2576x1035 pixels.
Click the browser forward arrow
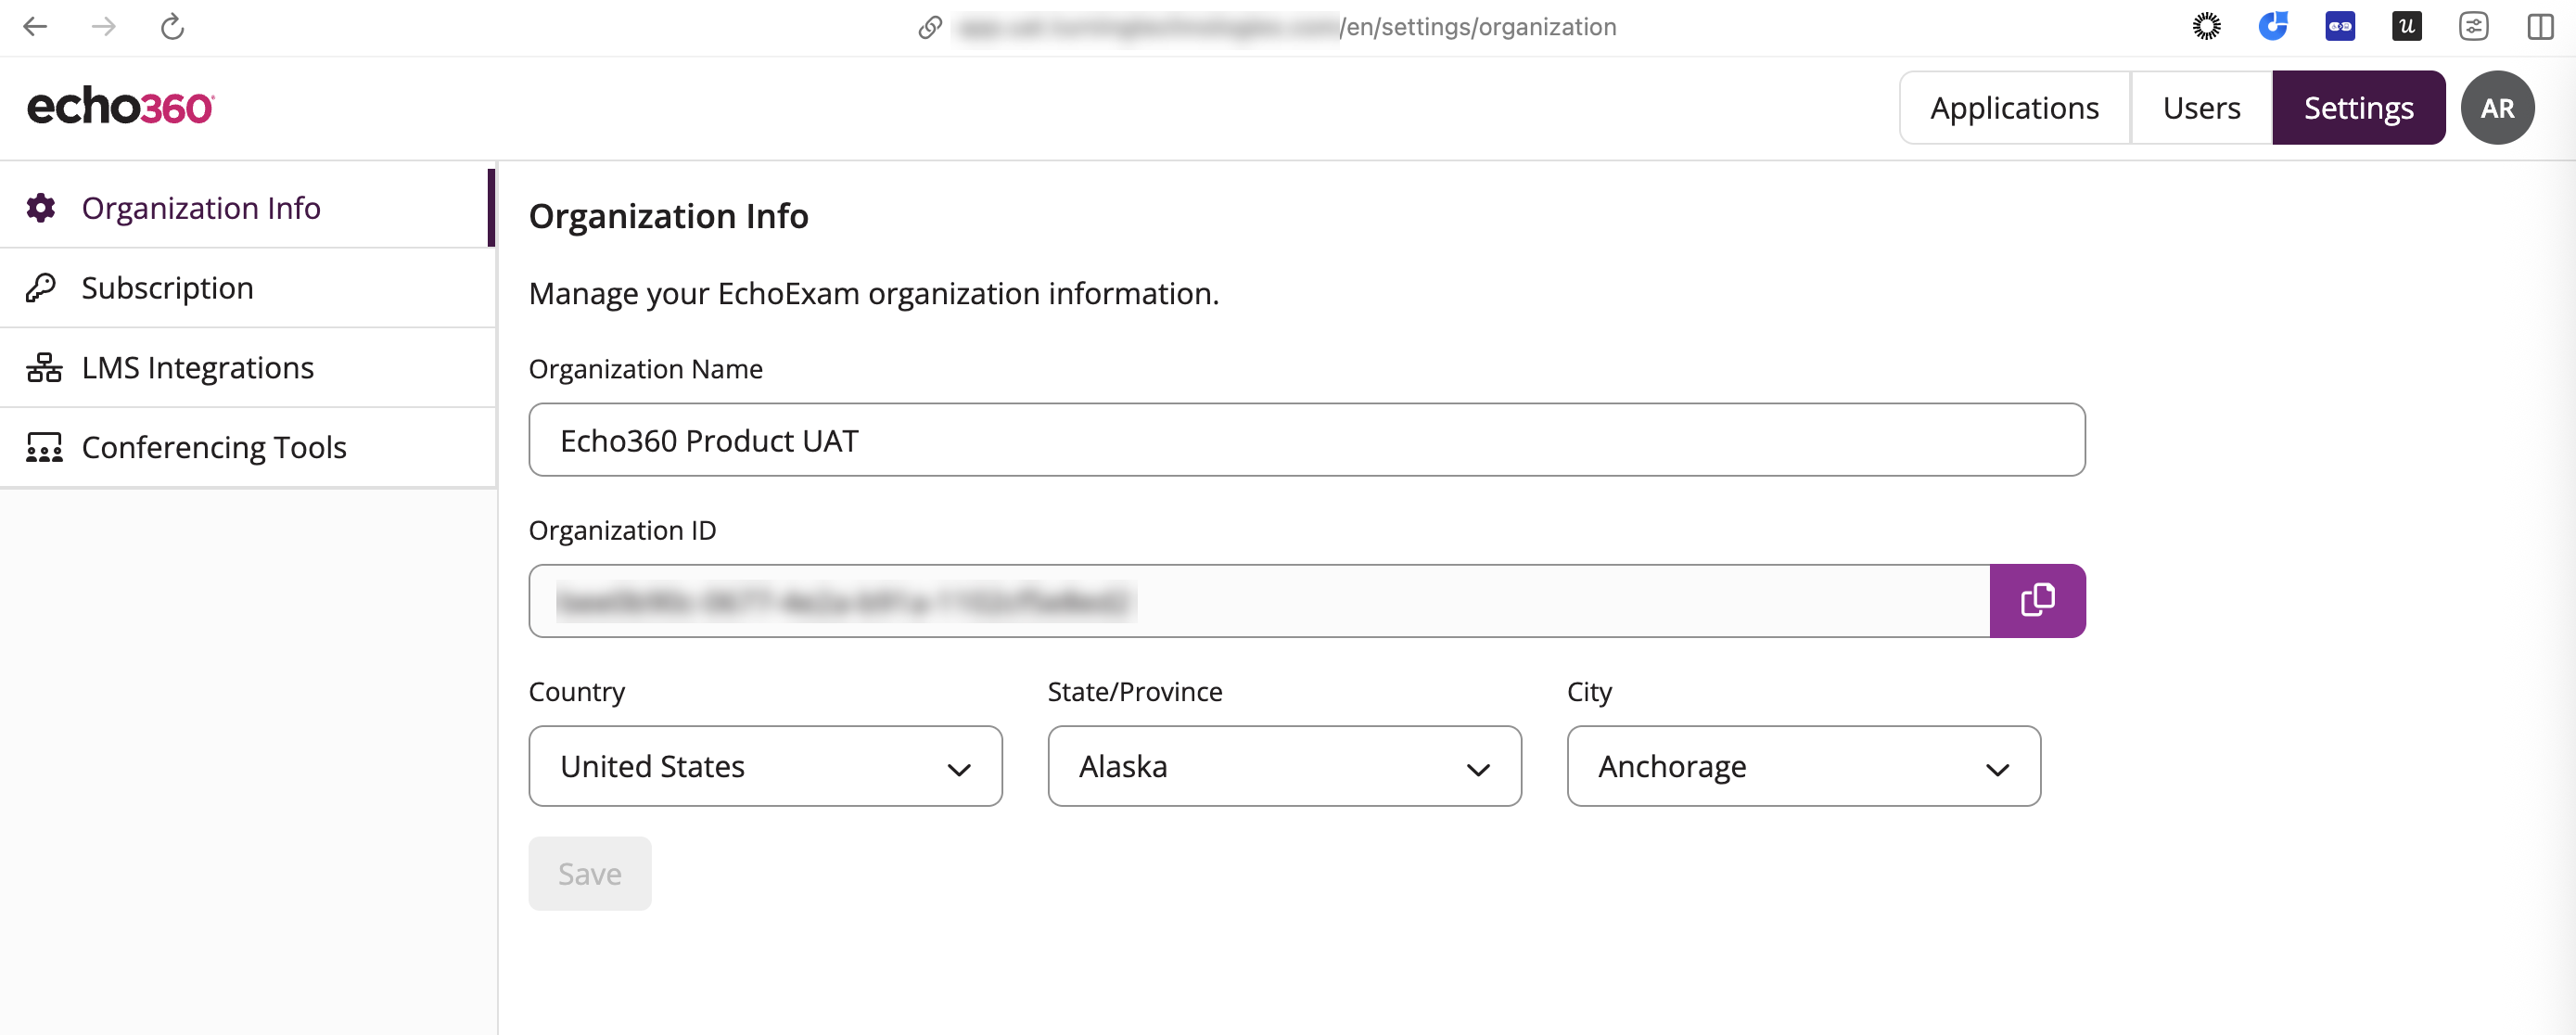point(104,27)
